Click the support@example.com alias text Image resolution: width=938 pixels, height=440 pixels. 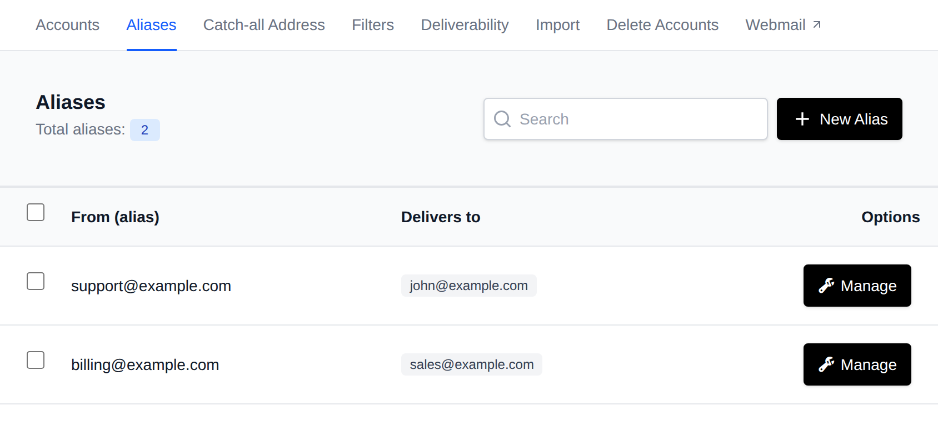tap(151, 286)
